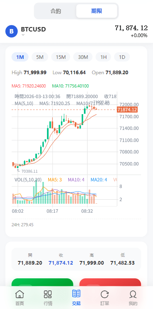Click the current price 71,874.12 in the header

coord(131,28)
